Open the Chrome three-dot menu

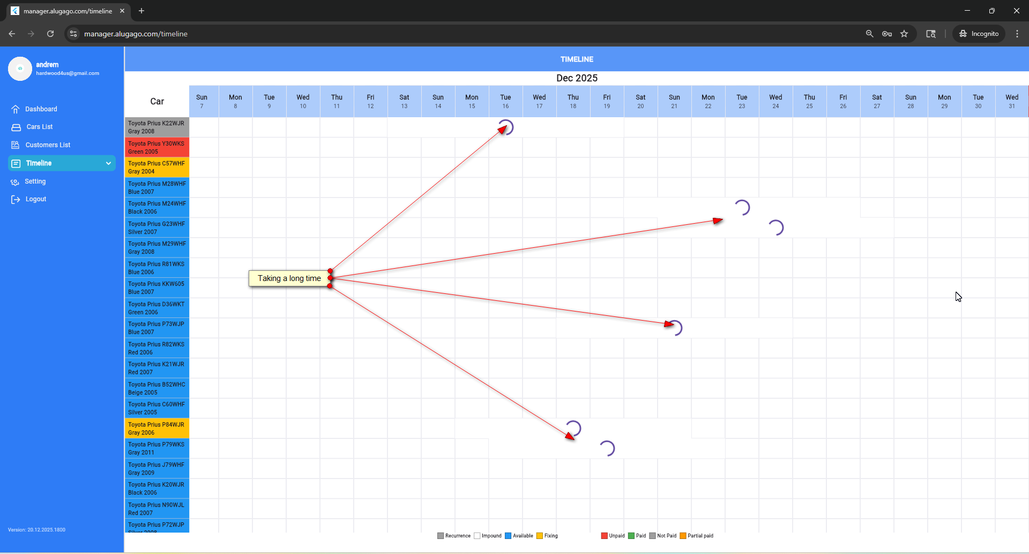[x=1017, y=34]
